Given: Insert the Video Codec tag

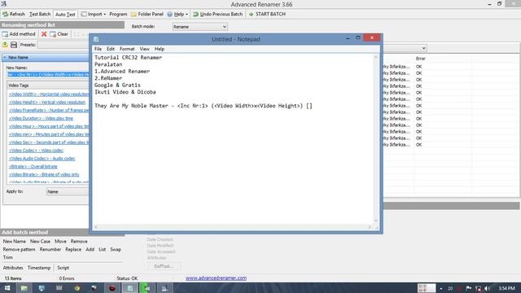Looking at the screenshot, I should point(36,150).
